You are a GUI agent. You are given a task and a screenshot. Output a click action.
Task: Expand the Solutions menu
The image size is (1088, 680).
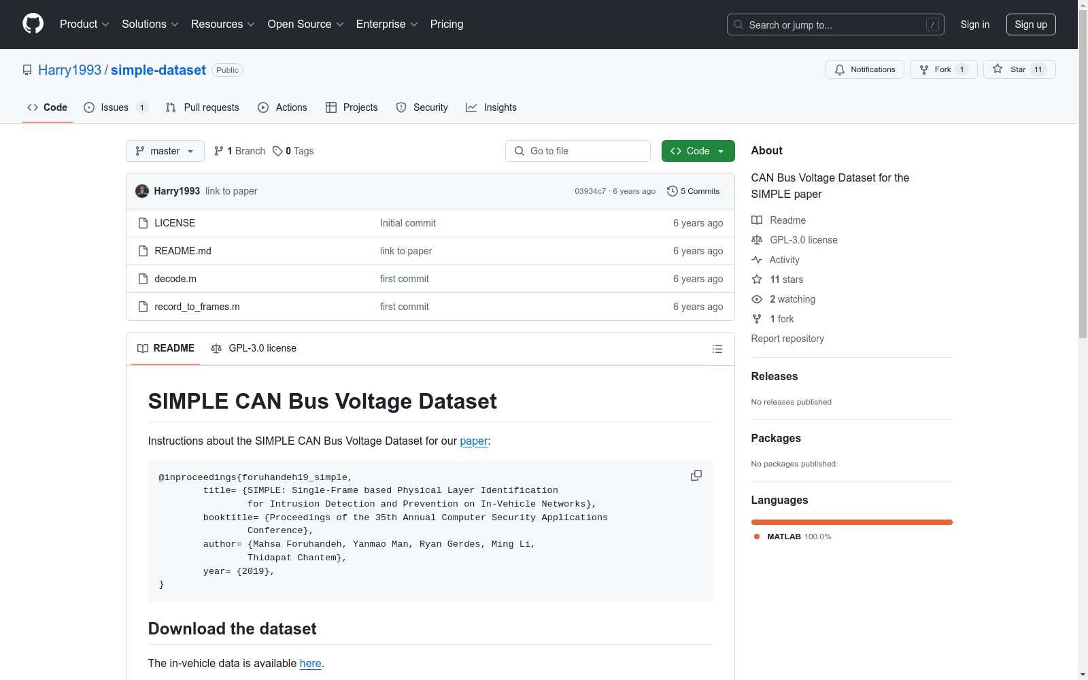coord(150,24)
